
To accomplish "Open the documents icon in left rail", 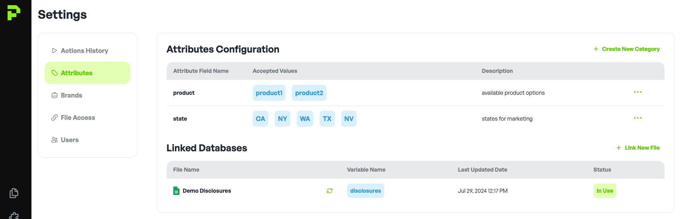I will pyautogui.click(x=14, y=193).
